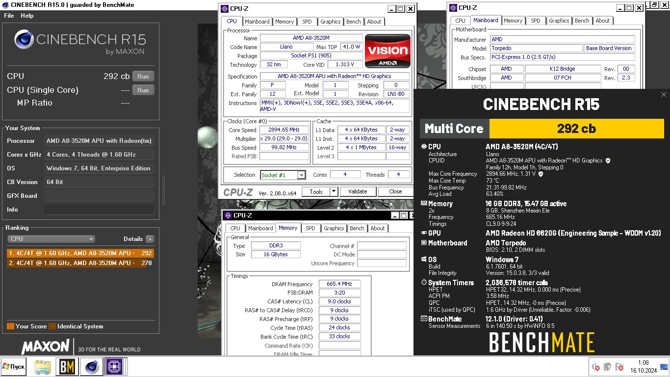Click the MAXON logo at bottom left
This screenshot has height=377, width=670.
pyautogui.click(x=45, y=347)
